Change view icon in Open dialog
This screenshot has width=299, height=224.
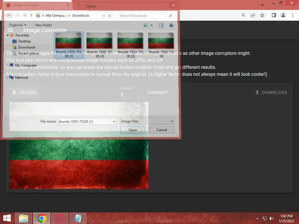(146, 25)
